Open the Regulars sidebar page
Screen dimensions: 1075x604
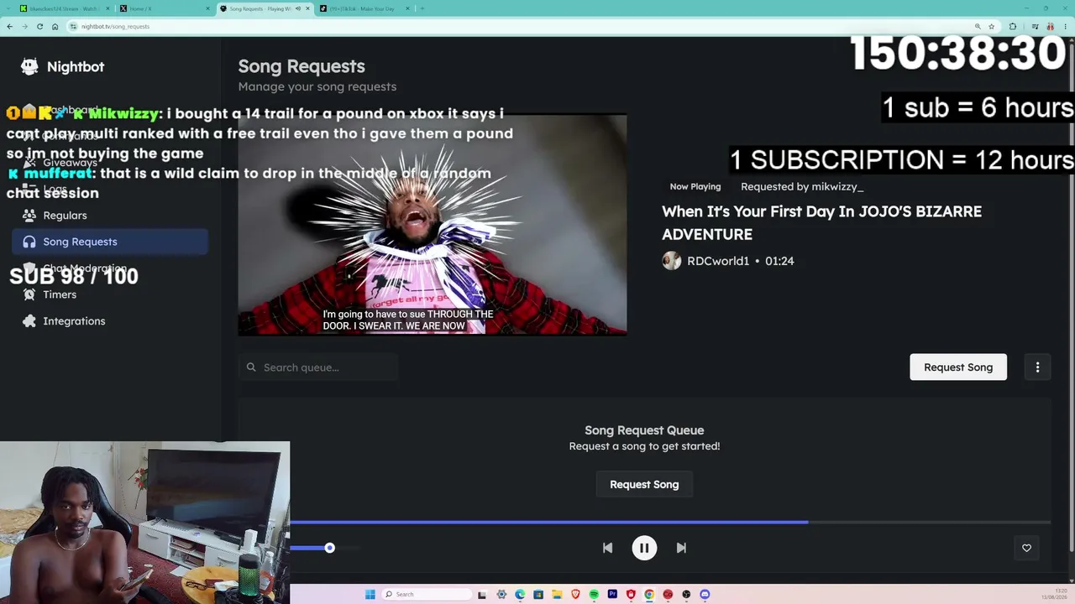(110, 216)
